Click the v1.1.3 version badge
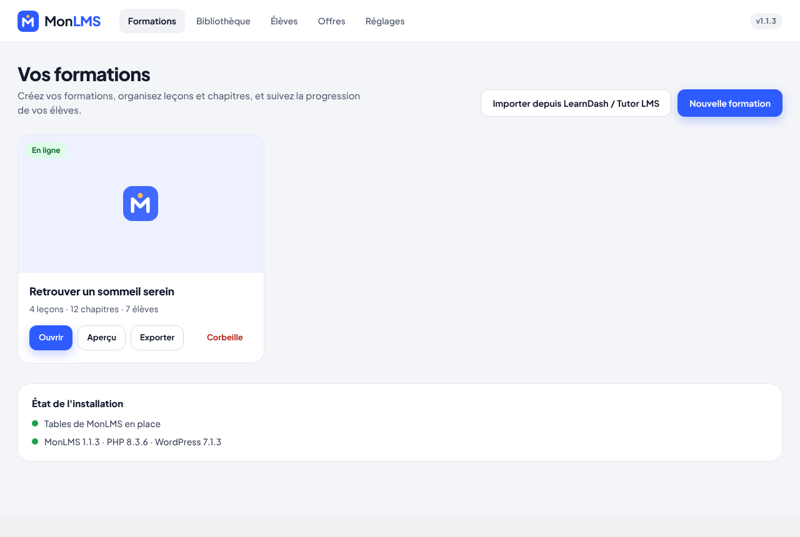This screenshot has width=800, height=537. tap(766, 21)
